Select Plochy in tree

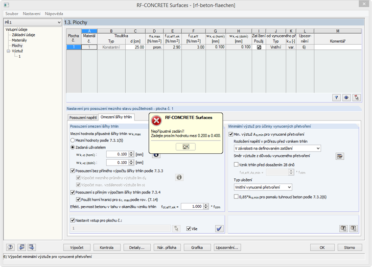point(17,46)
